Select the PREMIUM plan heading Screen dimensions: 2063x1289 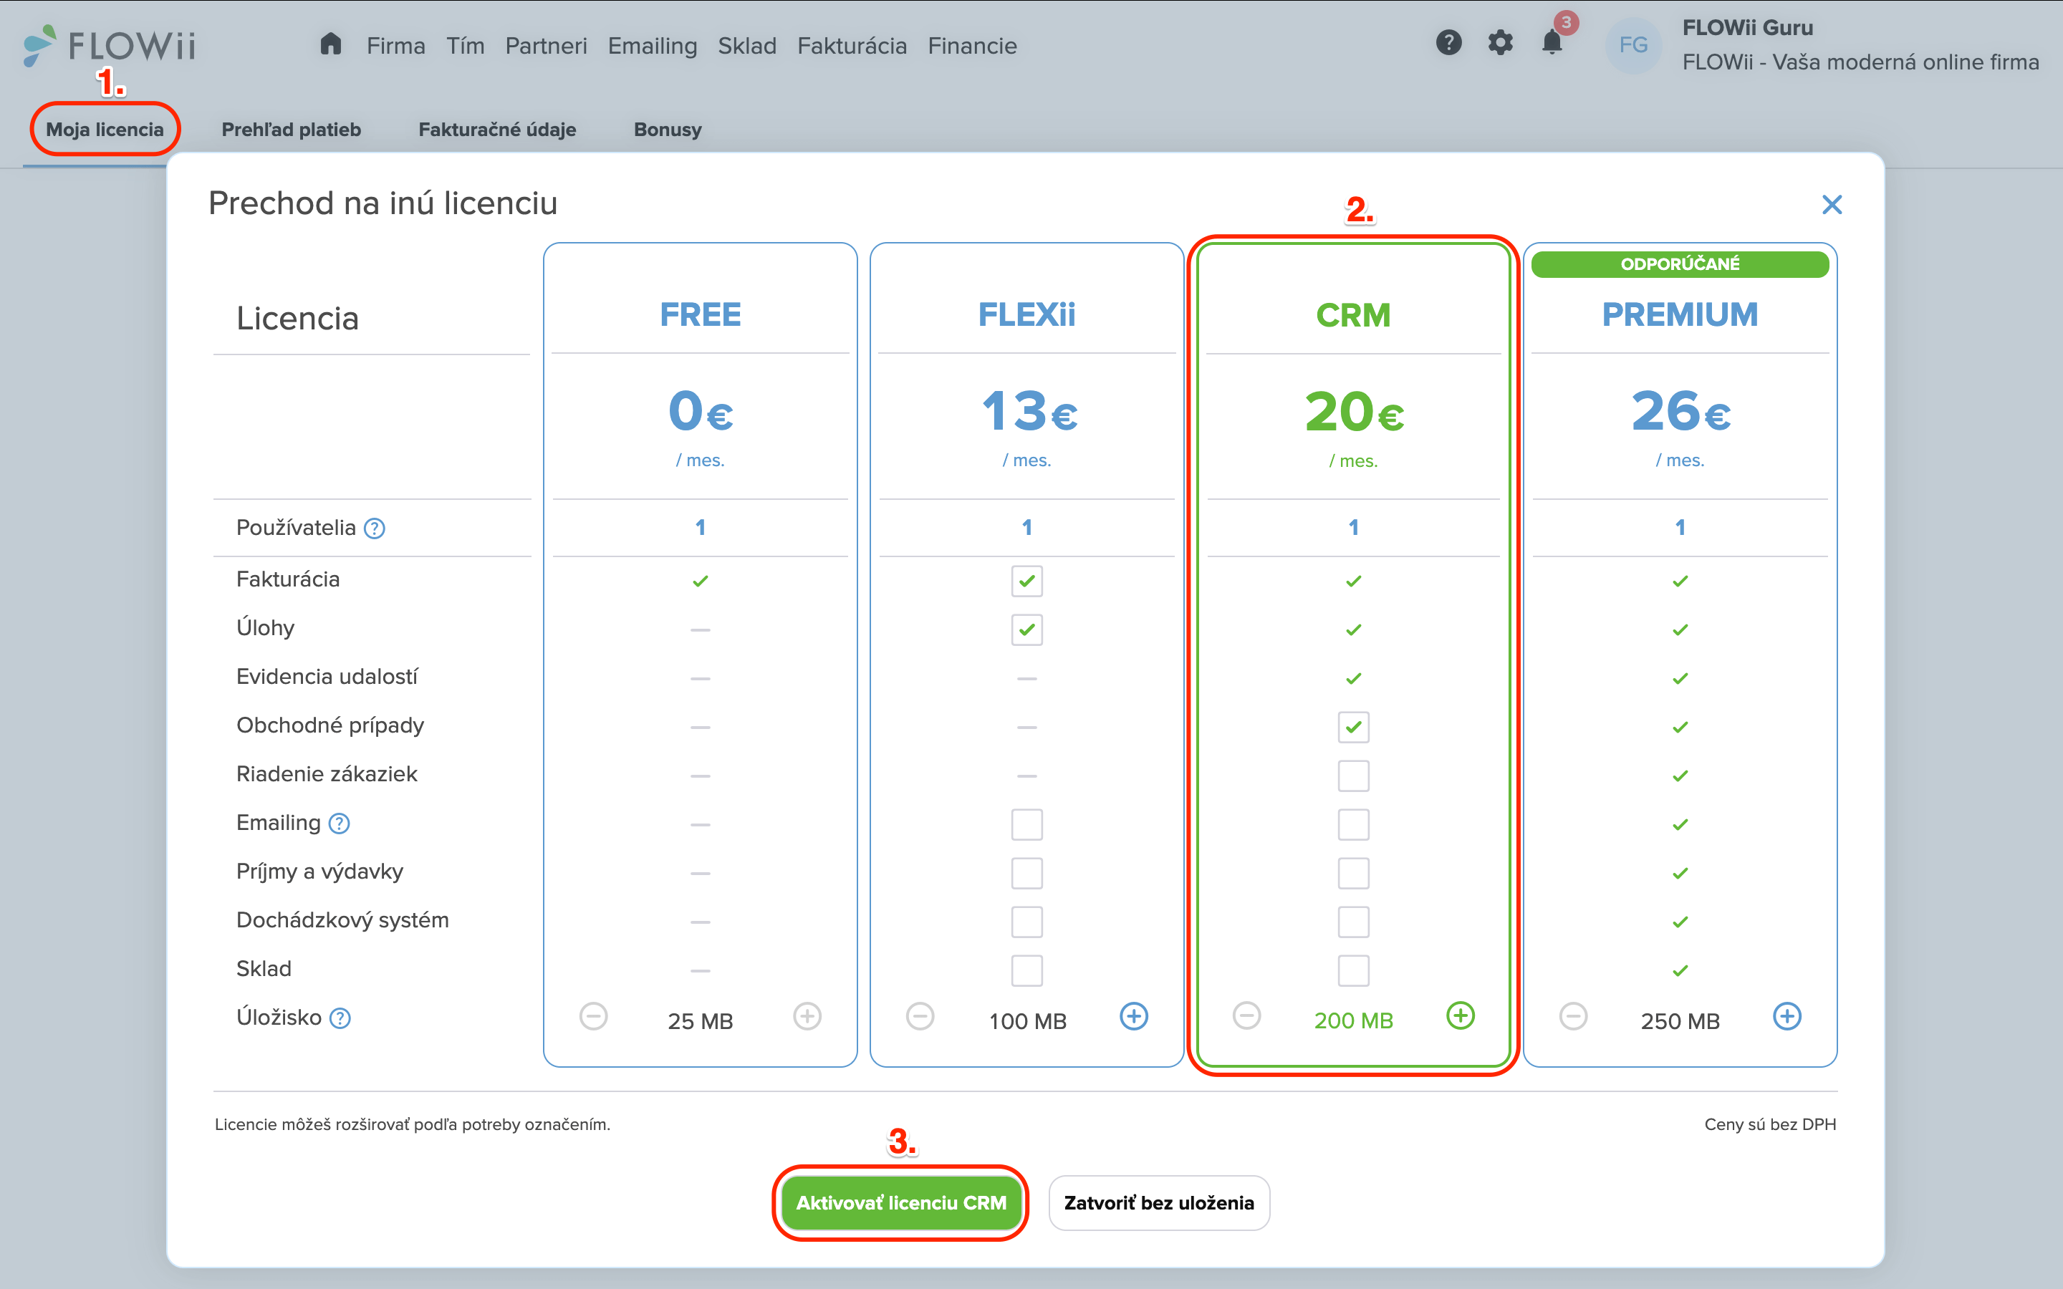coord(1679,314)
